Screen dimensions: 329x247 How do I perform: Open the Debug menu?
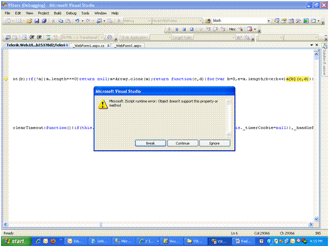point(71,13)
